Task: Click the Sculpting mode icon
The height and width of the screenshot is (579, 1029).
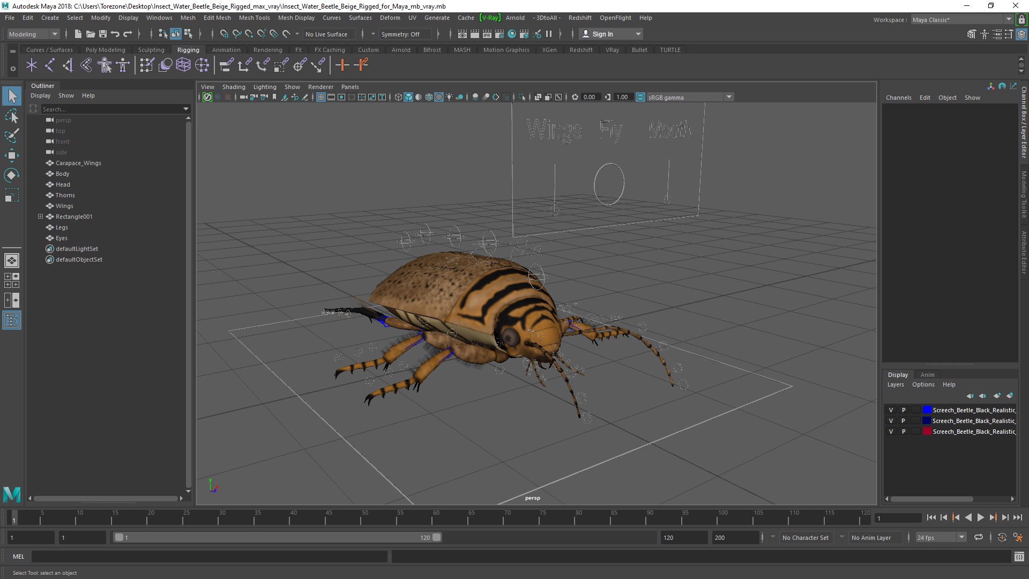Action: 151,49
